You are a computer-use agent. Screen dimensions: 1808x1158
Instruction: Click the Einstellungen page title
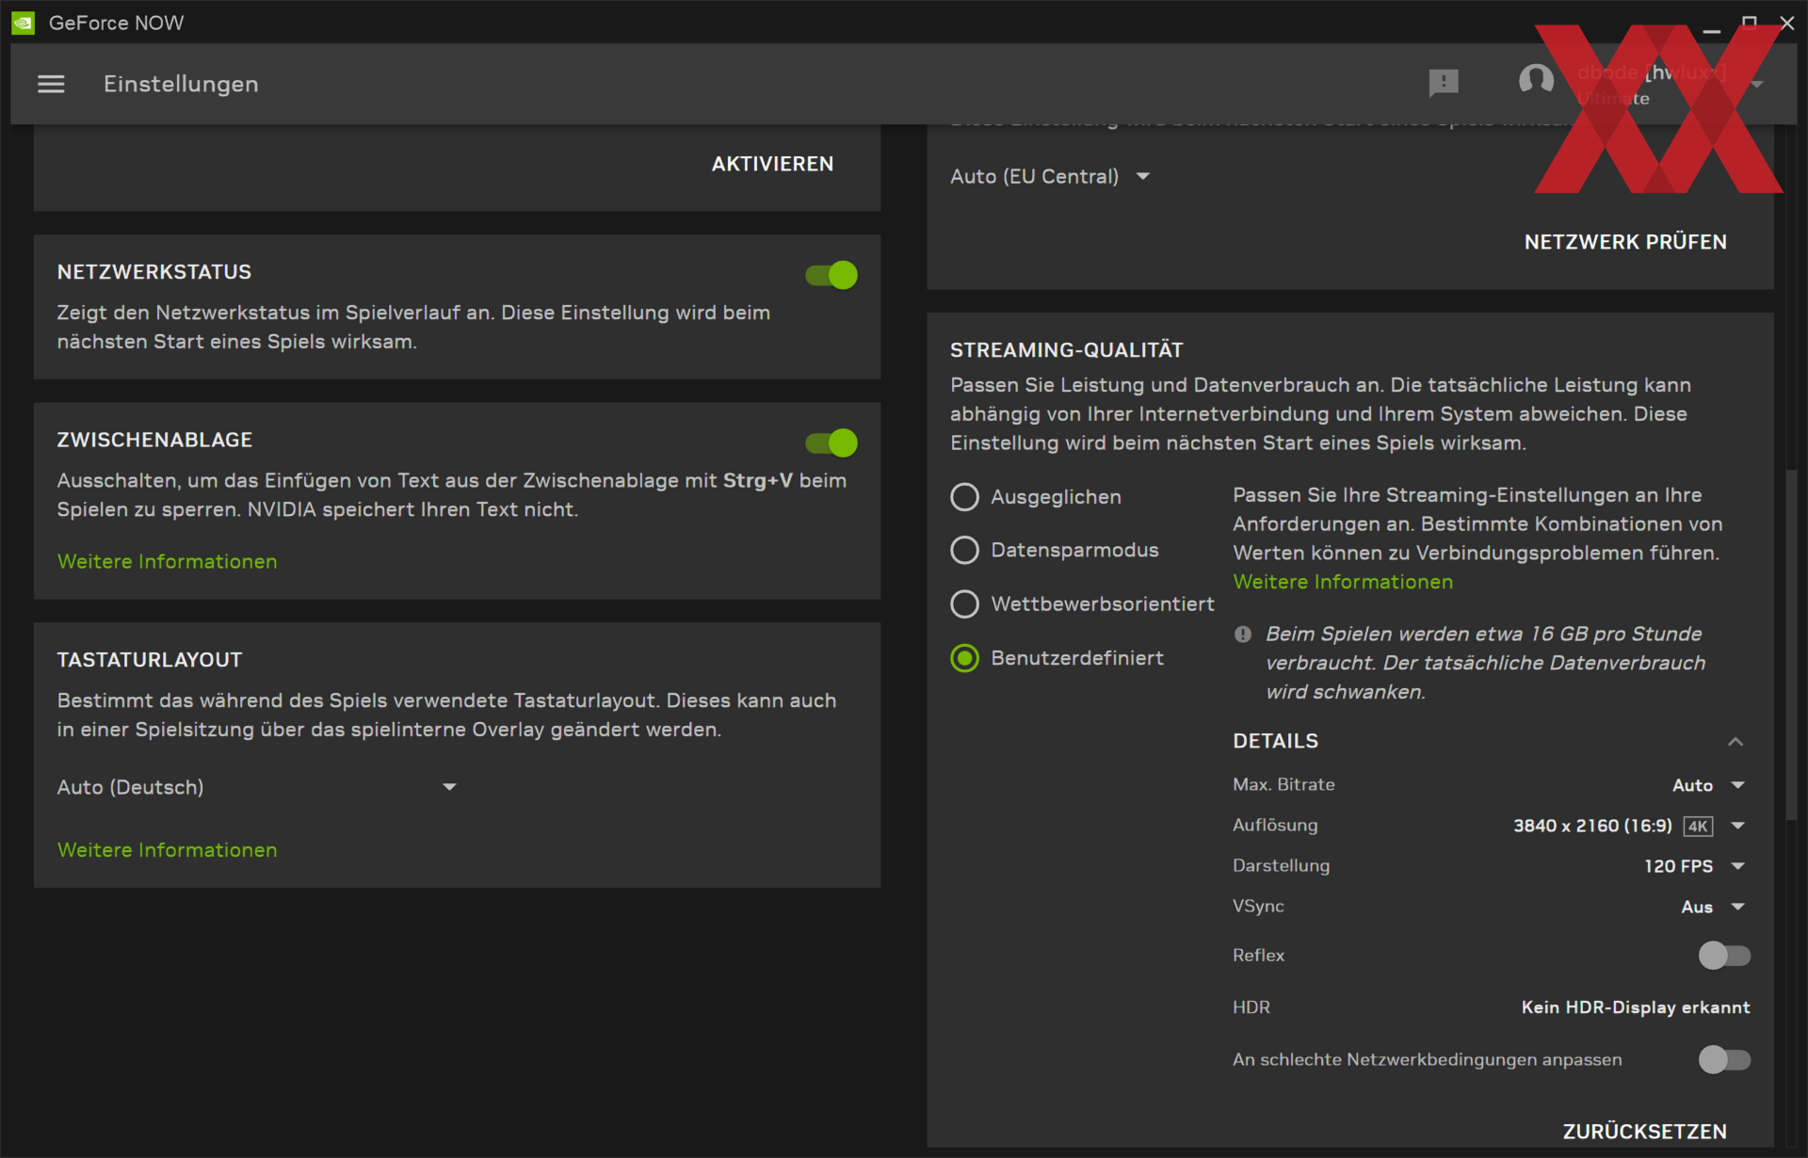(x=181, y=84)
